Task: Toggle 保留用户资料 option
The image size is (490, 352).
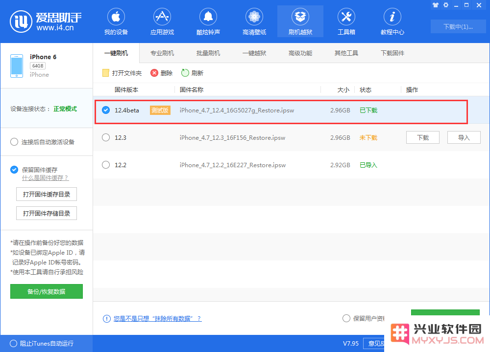Action: point(346,318)
